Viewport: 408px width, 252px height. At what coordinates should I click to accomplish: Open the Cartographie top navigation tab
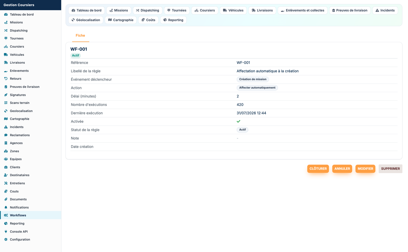(121, 20)
